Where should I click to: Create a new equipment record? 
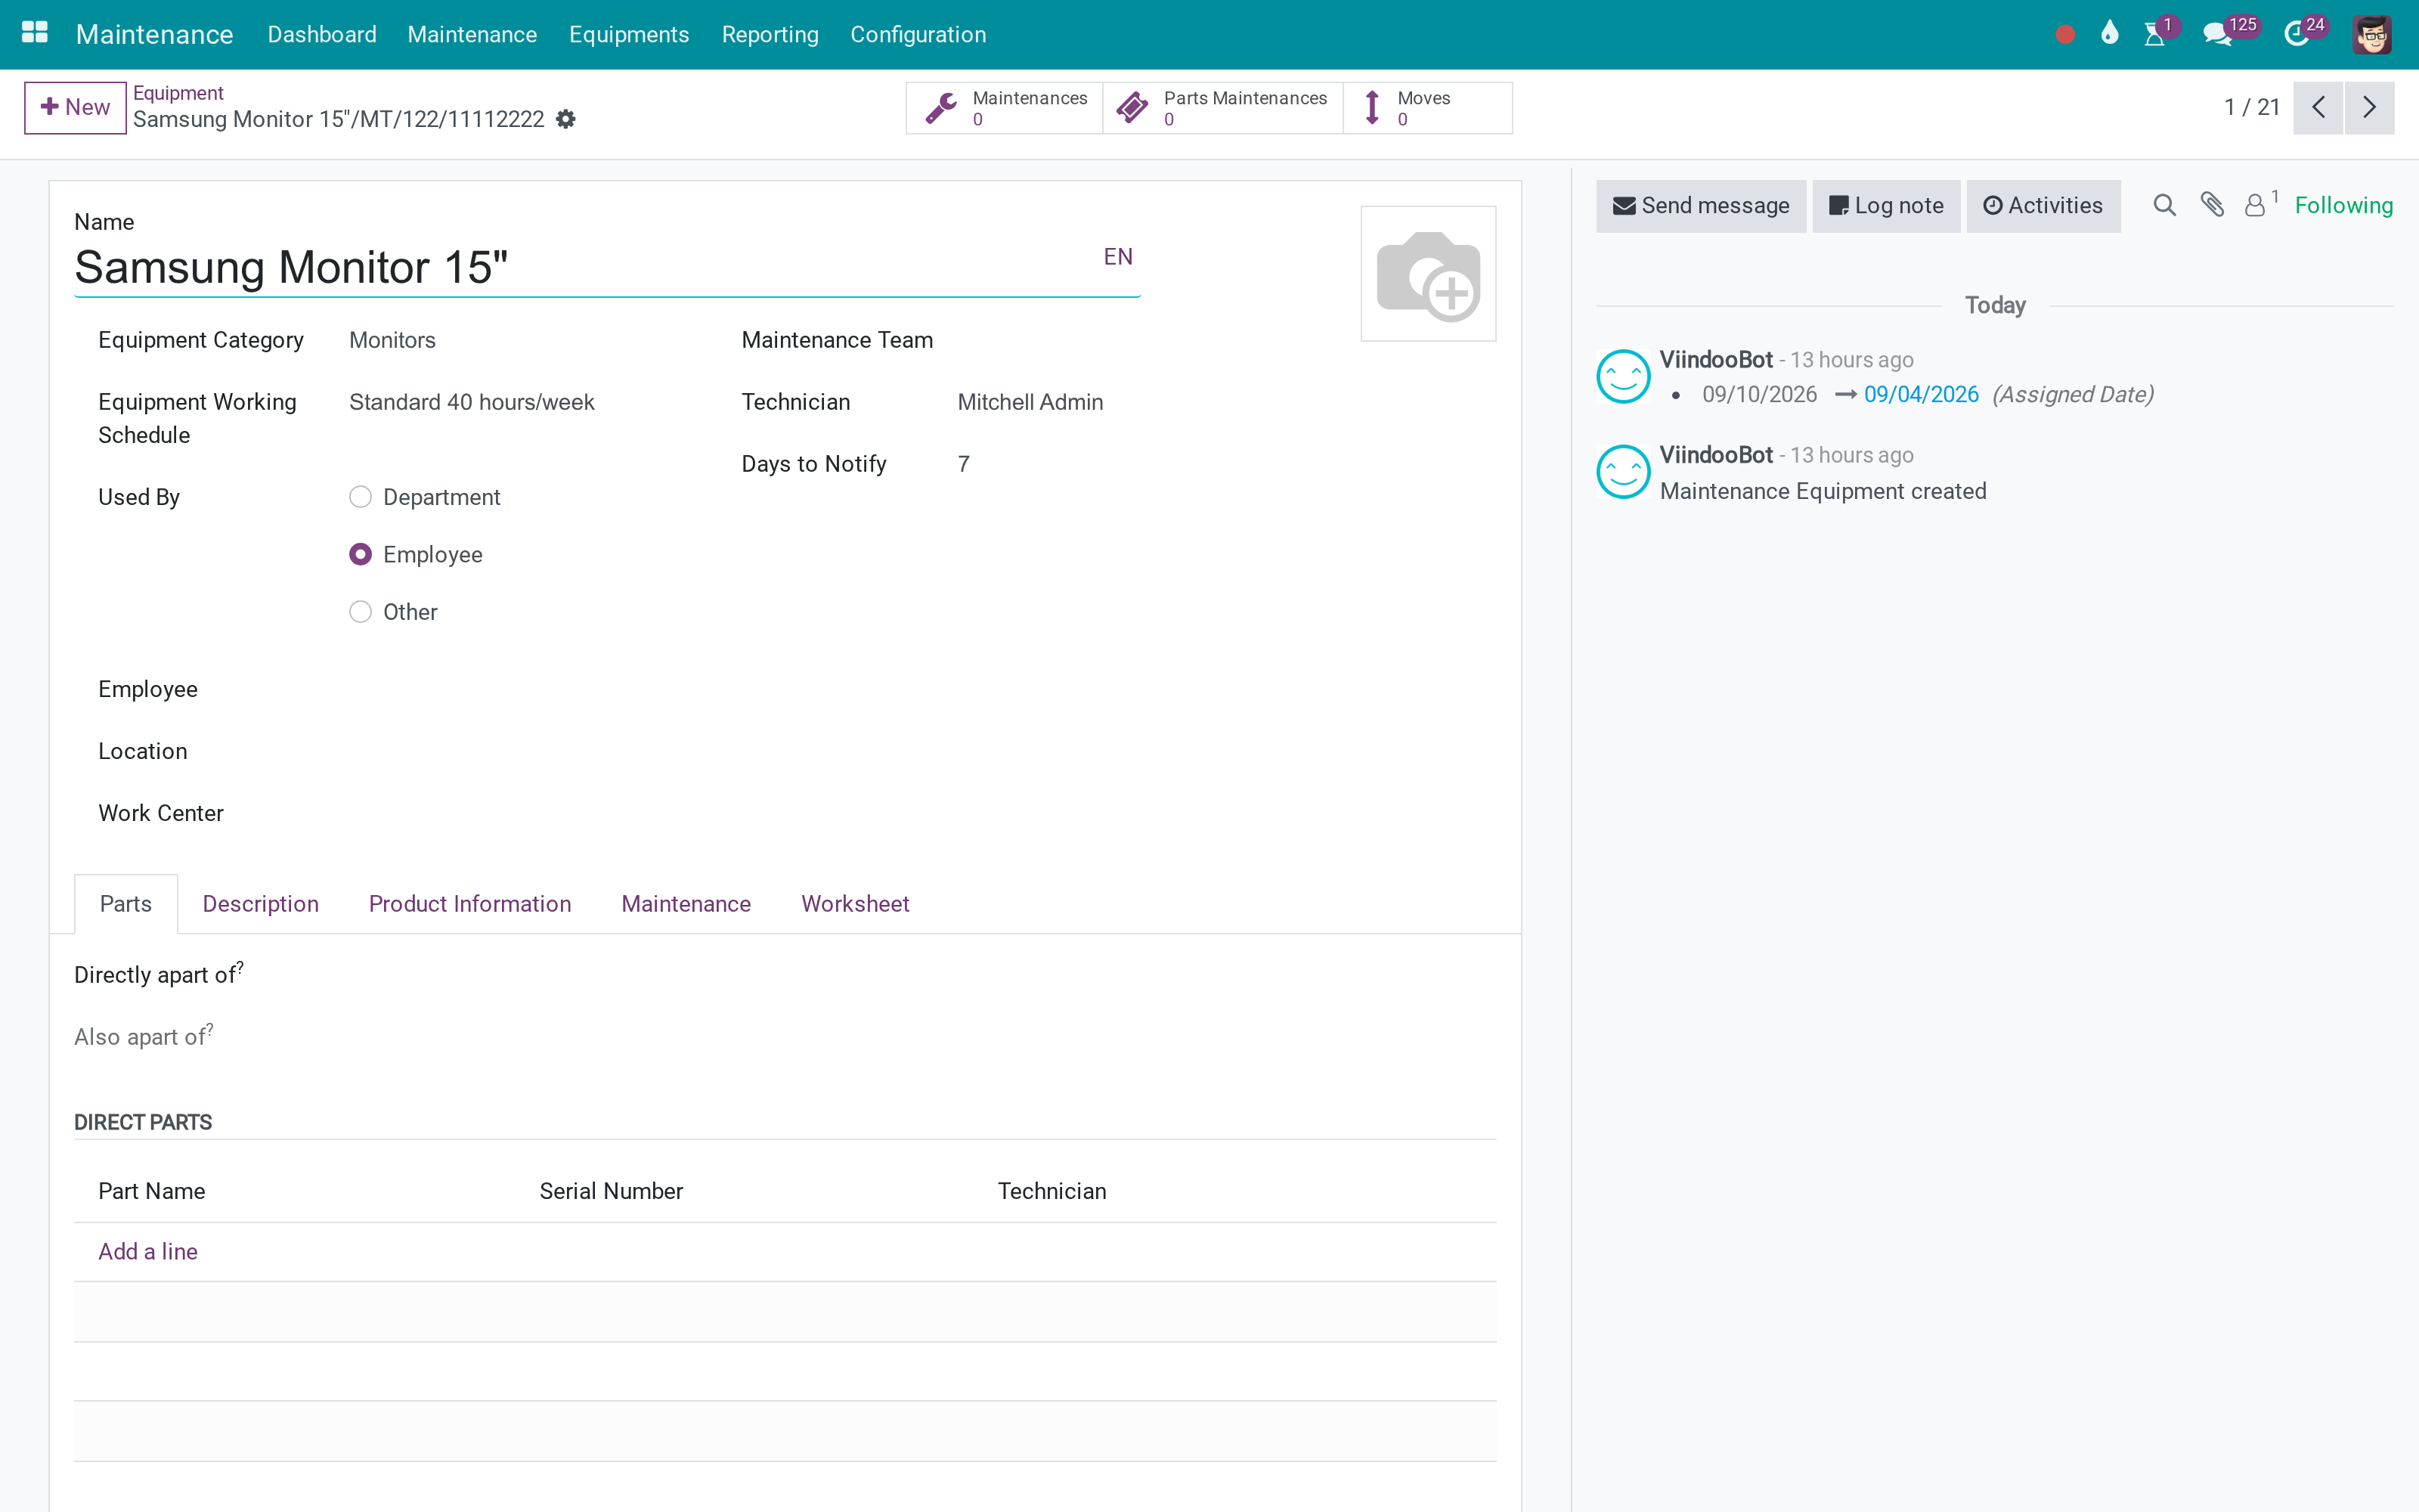coord(75,107)
